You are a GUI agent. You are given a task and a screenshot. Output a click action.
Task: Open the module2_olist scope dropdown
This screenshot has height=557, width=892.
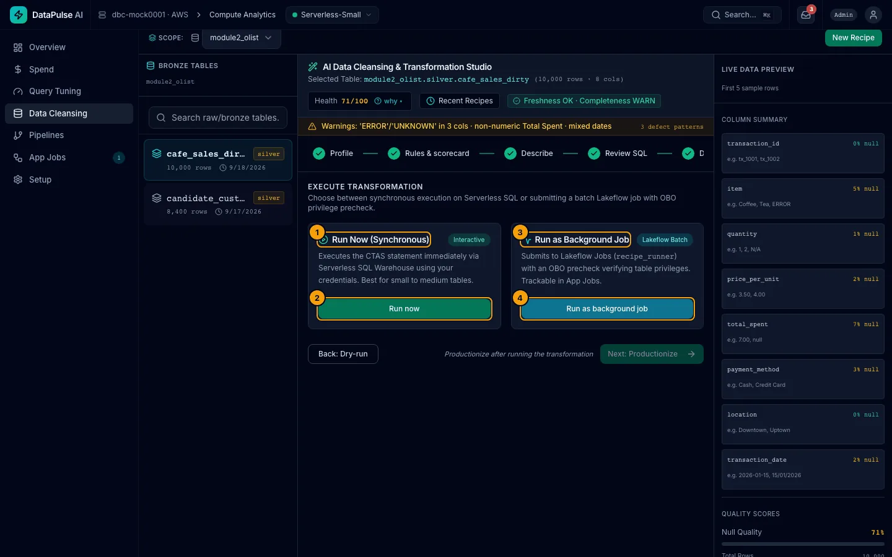241,38
